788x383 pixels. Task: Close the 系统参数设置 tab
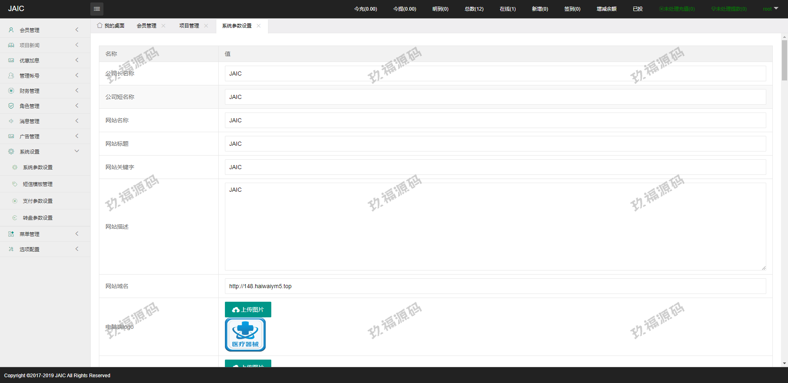pyautogui.click(x=259, y=25)
